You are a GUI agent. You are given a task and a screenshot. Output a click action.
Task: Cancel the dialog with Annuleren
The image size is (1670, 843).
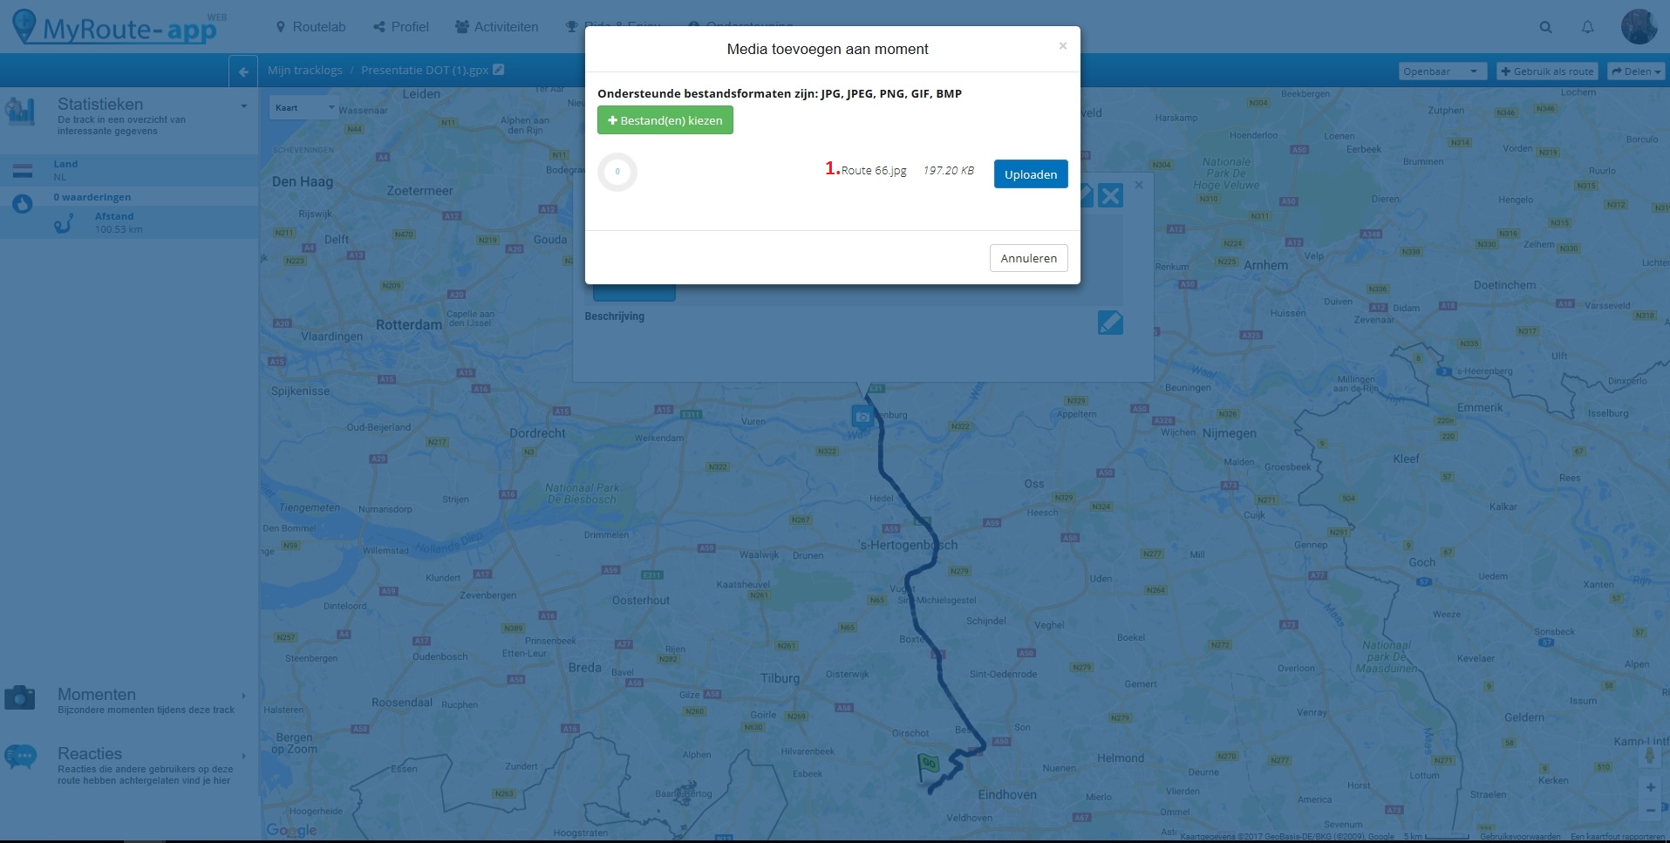tap(1028, 258)
